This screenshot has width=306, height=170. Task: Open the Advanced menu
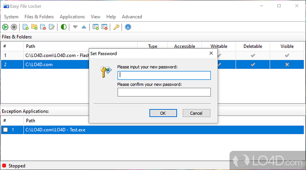pos(132,17)
